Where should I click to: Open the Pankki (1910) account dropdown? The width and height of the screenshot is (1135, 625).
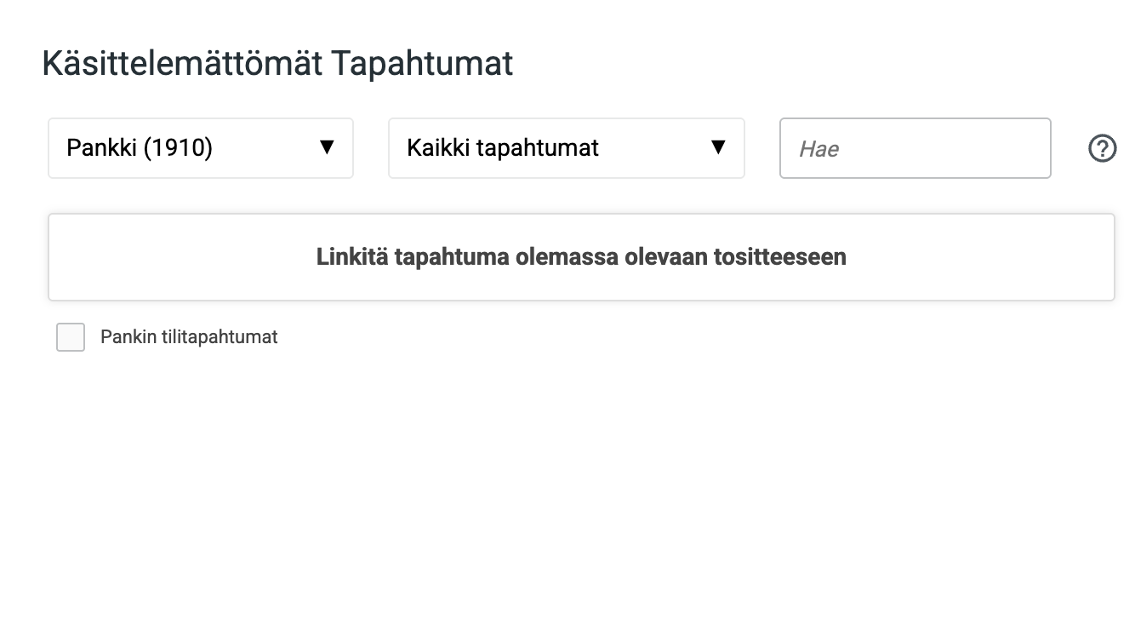click(x=200, y=147)
